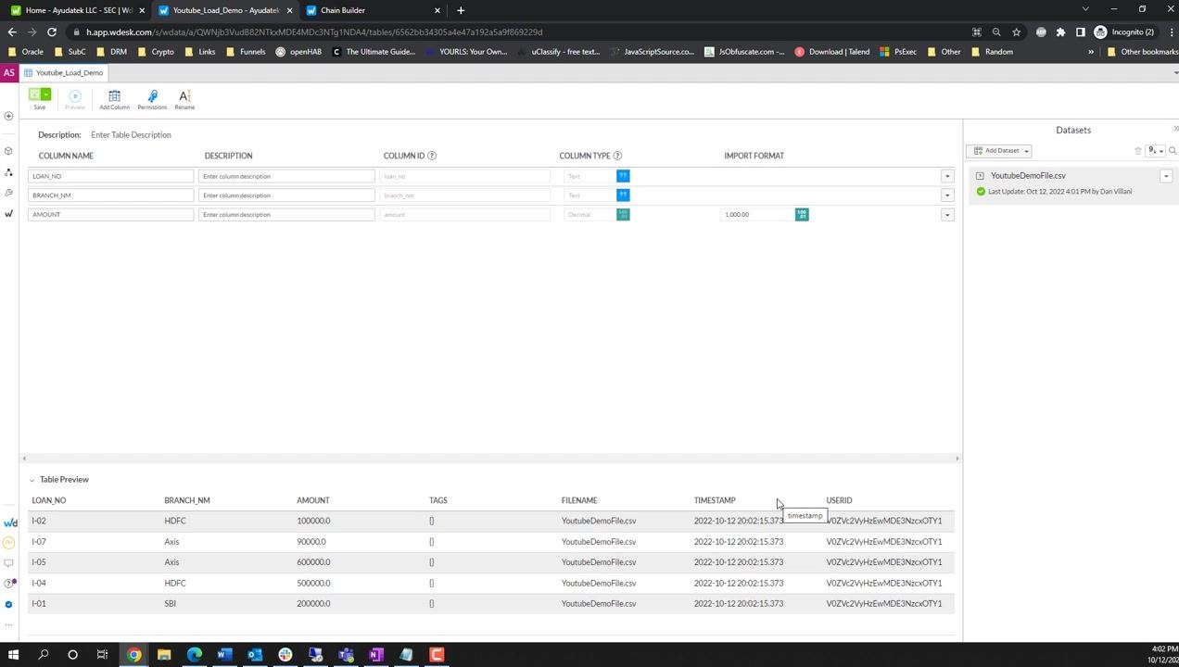Open the BRANCH_NM row options dropdown
This screenshot has height=667, width=1179.
click(x=947, y=195)
